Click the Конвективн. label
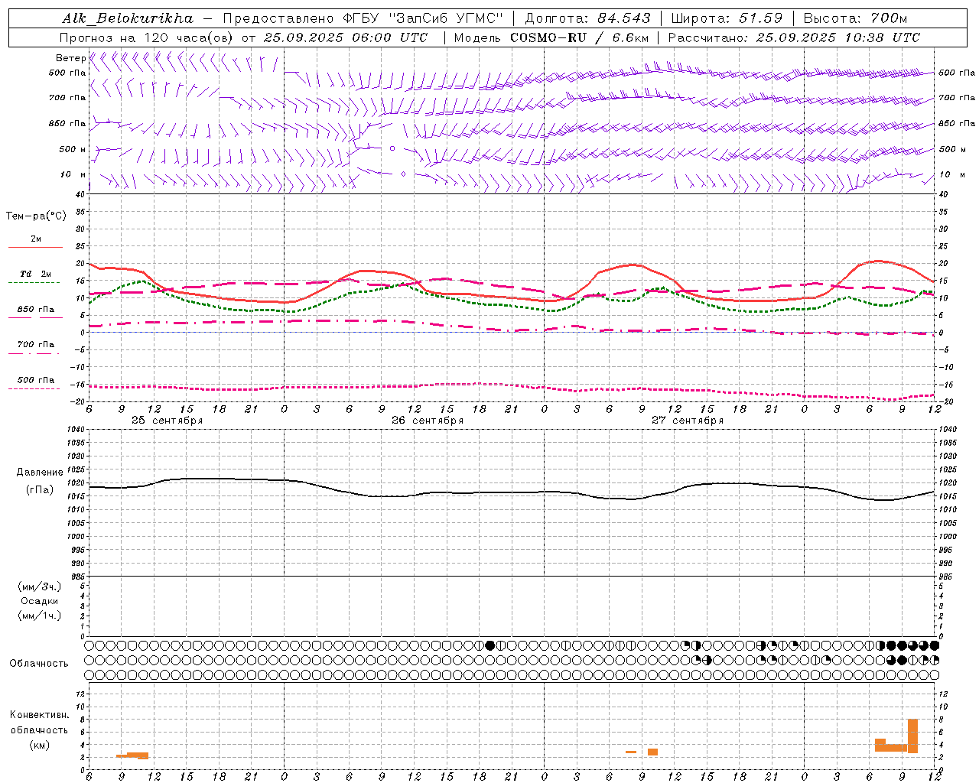 (x=40, y=715)
